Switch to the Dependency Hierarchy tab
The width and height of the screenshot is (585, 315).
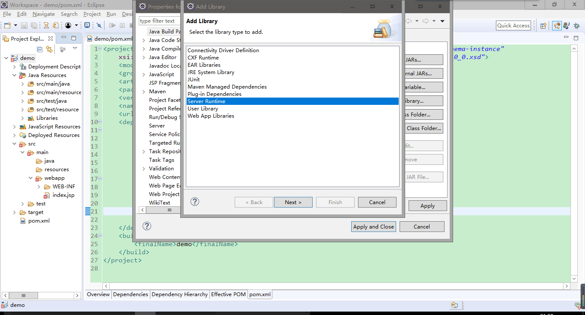click(179, 294)
